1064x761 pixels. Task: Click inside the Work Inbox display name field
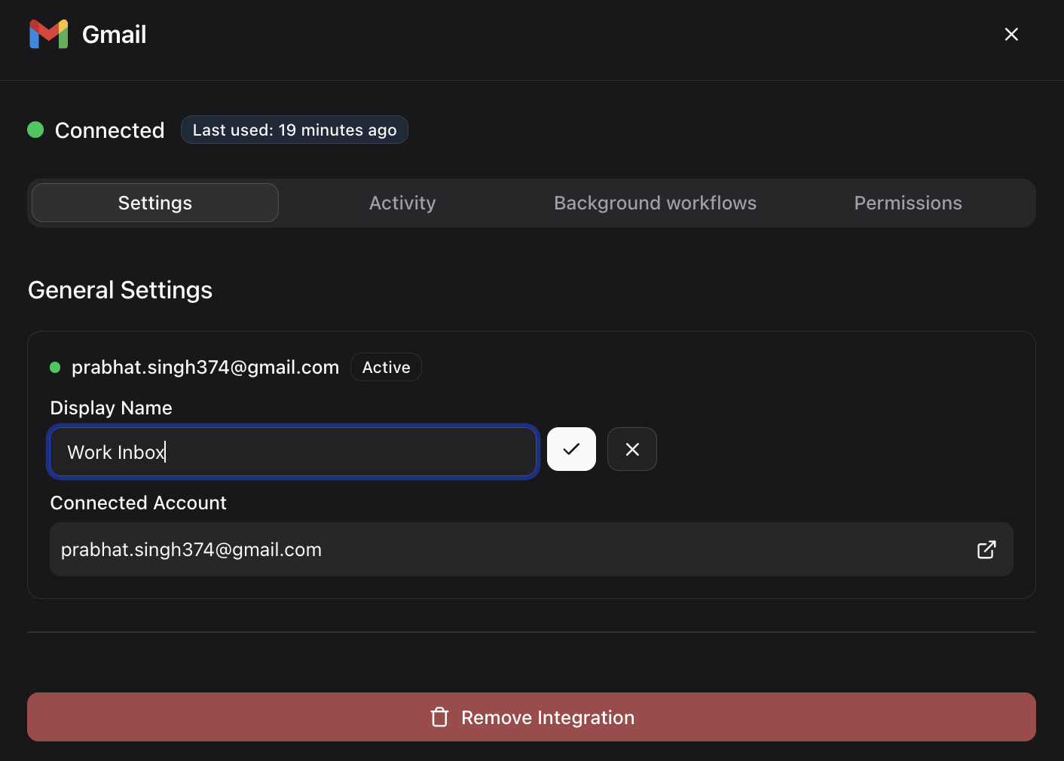293,452
